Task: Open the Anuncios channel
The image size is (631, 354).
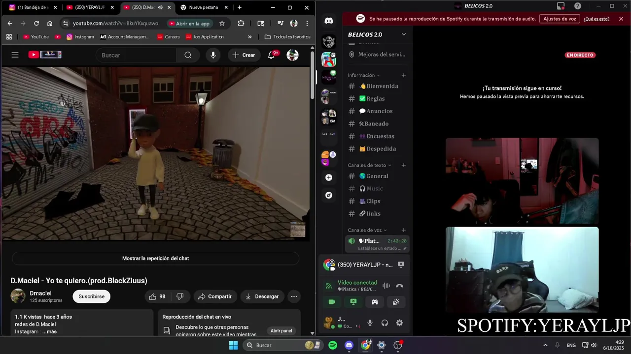Action: (x=378, y=111)
